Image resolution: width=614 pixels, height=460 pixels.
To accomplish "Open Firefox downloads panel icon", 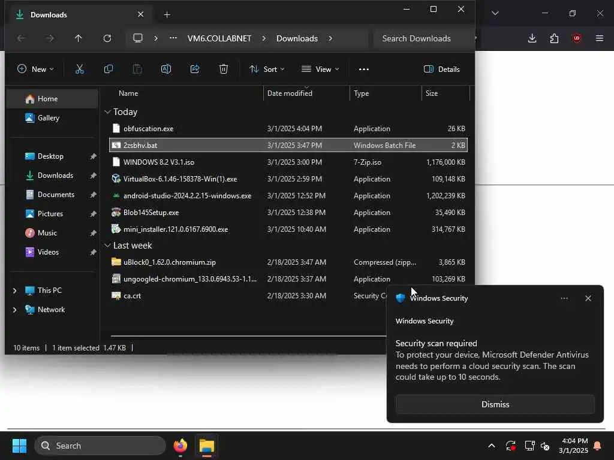I will tap(532, 38).
